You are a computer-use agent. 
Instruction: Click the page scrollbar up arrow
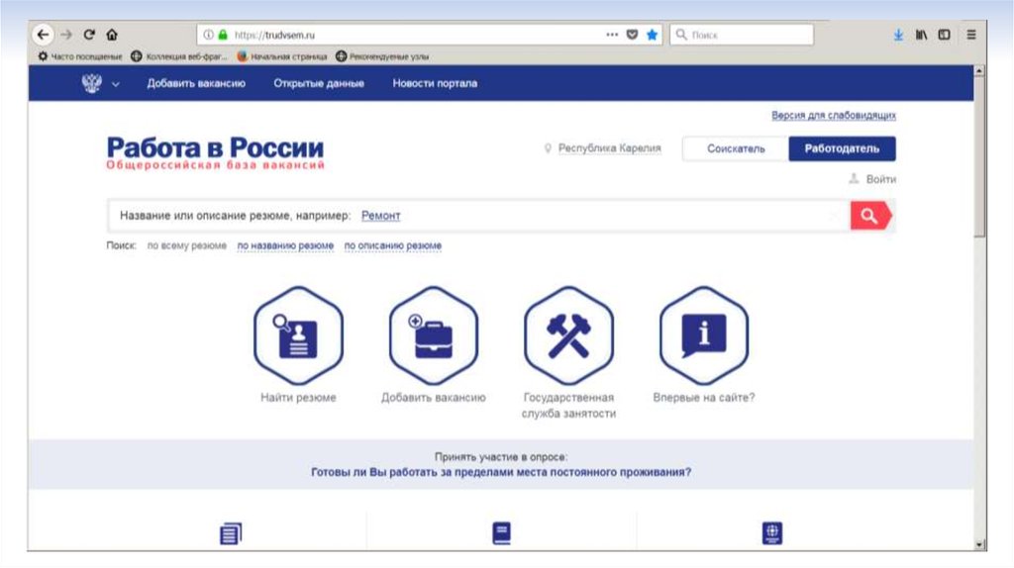click(979, 70)
